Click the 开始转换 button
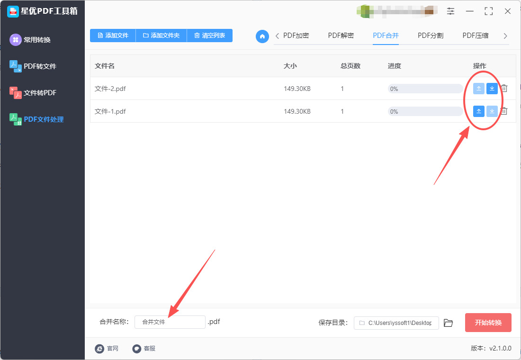521x360 pixels. coord(488,323)
